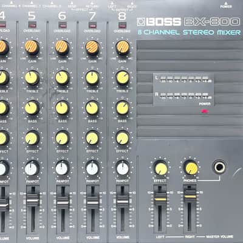Click the channel 8 white PANPOT knob
Image resolution: width=243 pixels, height=243 pixels.
click(123, 168)
